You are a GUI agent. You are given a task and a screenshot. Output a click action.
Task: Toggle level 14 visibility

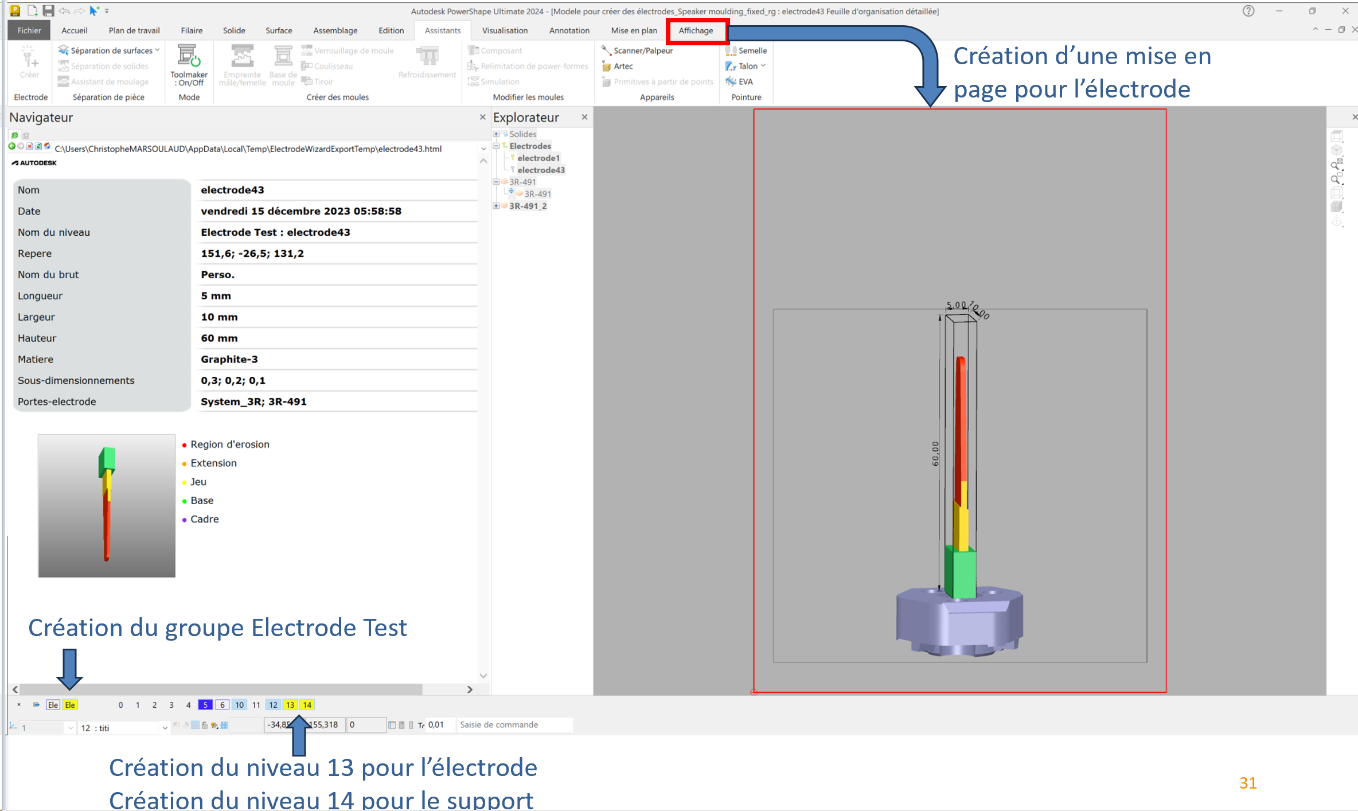click(307, 705)
